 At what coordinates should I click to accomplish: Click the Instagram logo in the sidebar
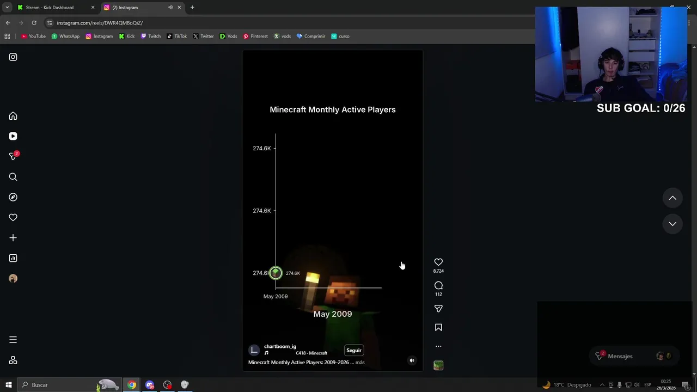[x=13, y=57]
